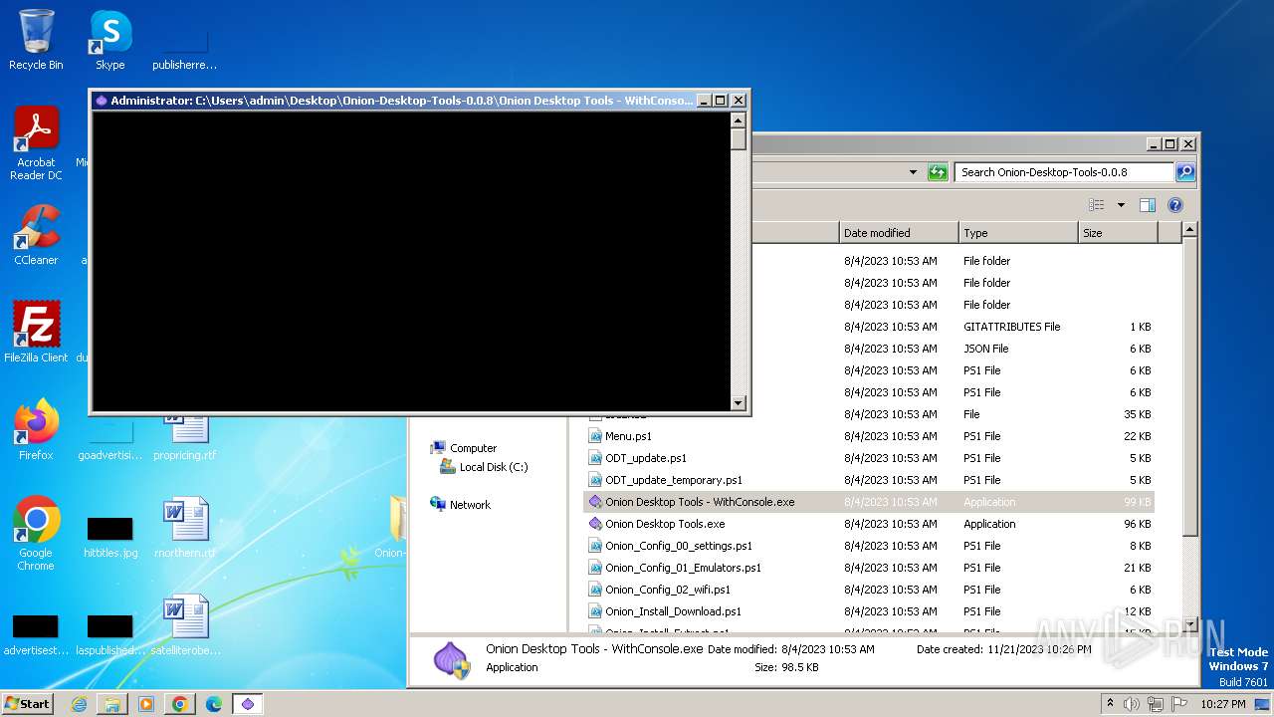Sort by Size column header
Screen dimensions: 1274x717
tap(1118, 233)
